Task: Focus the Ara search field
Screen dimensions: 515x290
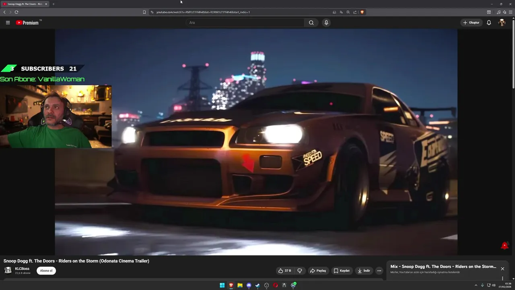Action: coord(245,23)
